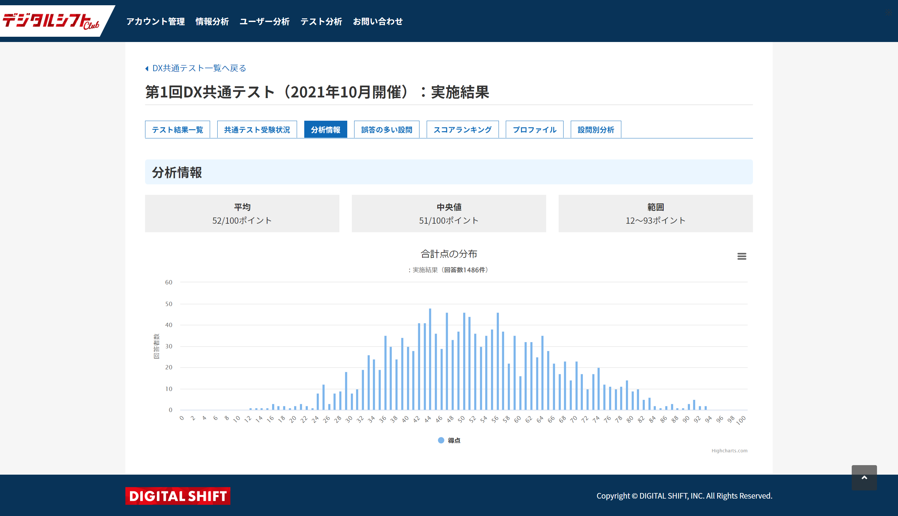Open the アカウント管理 menu

(x=155, y=22)
